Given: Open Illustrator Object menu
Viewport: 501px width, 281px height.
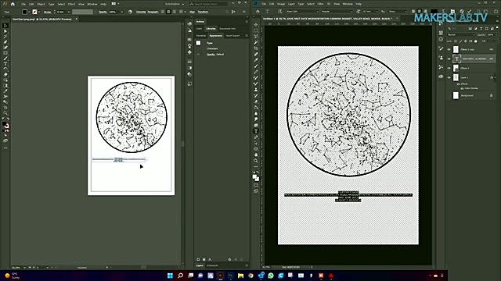Looking at the screenshot, I should 41,4.
